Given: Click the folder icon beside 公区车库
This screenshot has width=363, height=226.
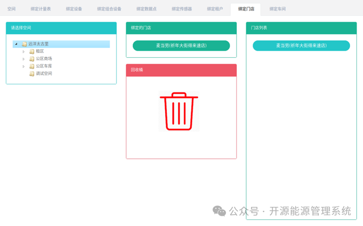Looking at the screenshot, I should pos(32,66).
